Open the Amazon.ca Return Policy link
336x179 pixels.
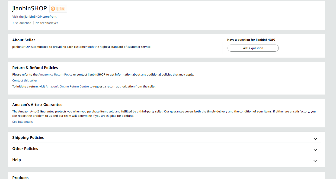tap(55, 74)
